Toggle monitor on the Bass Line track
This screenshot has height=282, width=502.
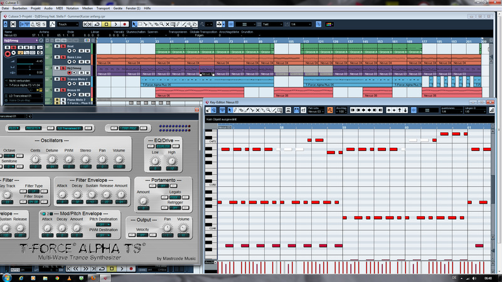click(x=74, y=62)
